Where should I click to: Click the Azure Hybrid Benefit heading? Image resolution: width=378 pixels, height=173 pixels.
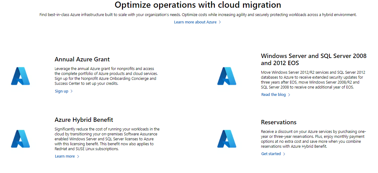[x=84, y=120]
